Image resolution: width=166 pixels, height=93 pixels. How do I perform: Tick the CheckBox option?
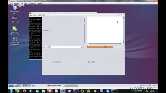click(91, 62)
